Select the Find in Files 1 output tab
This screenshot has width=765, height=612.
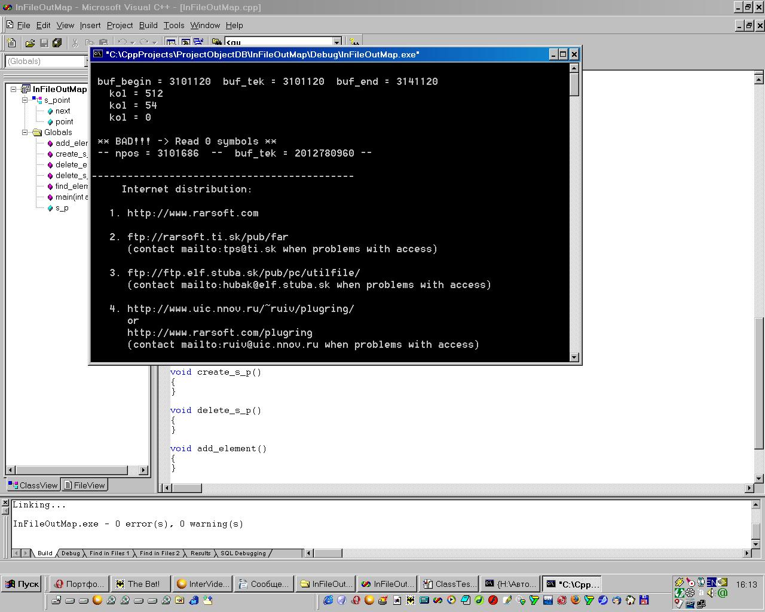pos(109,553)
